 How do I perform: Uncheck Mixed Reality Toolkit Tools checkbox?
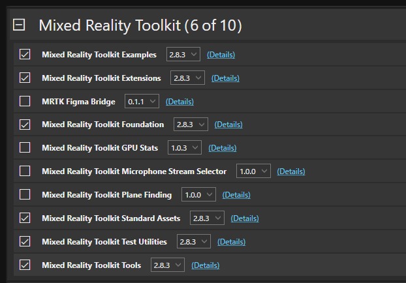(x=25, y=265)
